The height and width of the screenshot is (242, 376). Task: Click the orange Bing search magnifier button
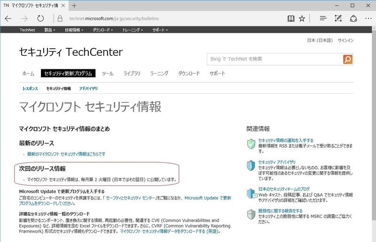click(x=348, y=59)
